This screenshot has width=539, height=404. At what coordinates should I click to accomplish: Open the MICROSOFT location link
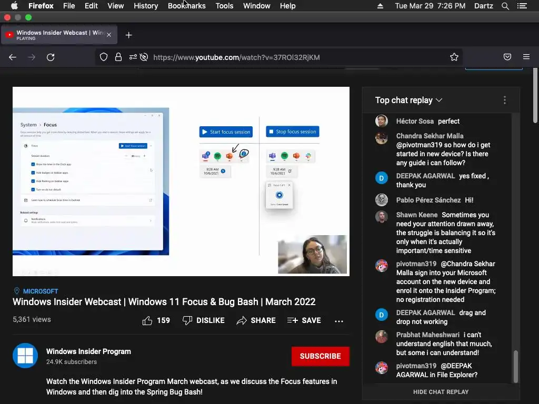(40, 291)
